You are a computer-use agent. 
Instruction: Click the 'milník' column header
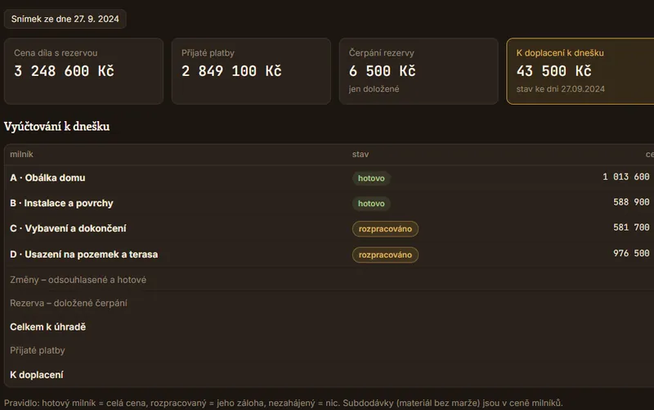(x=22, y=154)
